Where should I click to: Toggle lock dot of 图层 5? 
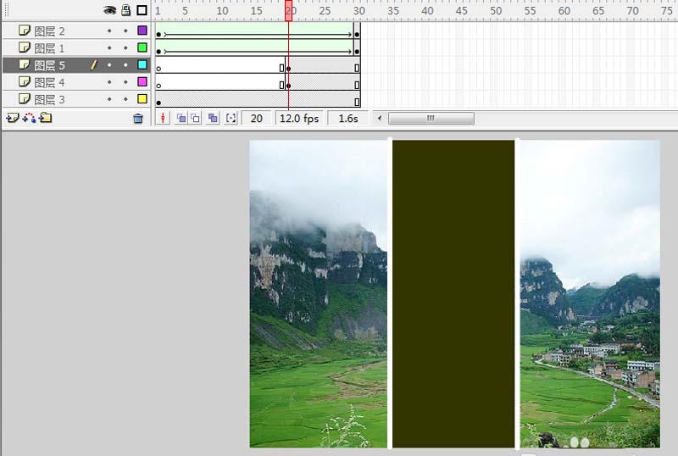coord(125,65)
